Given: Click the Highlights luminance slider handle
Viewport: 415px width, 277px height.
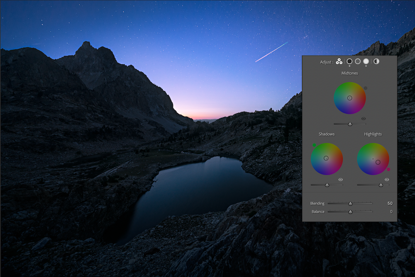Looking at the screenshot, I should tap(381, 185).
